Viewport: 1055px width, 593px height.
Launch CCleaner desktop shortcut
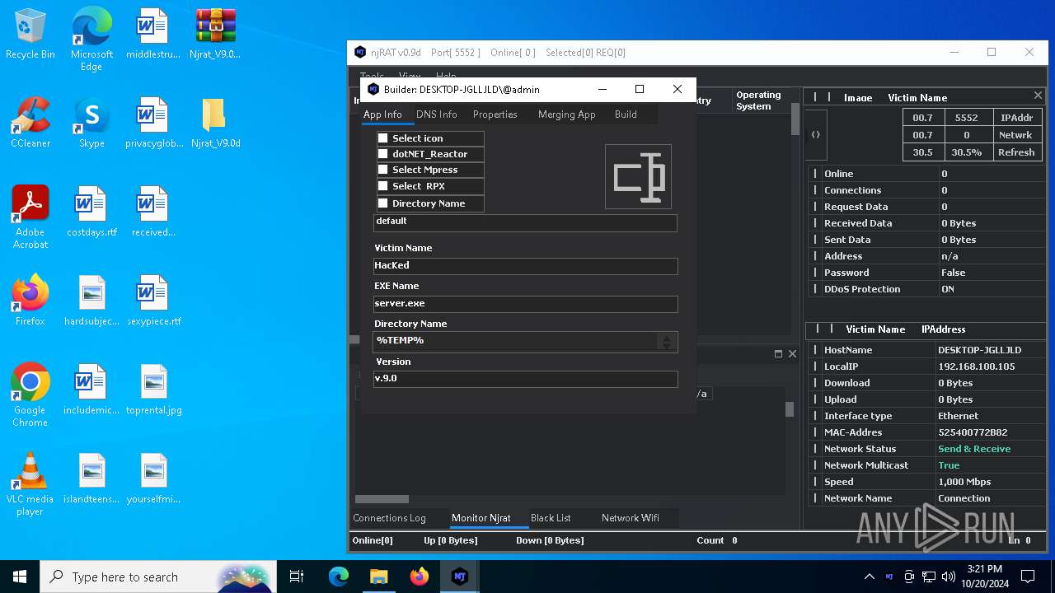[x=30, y=124]
